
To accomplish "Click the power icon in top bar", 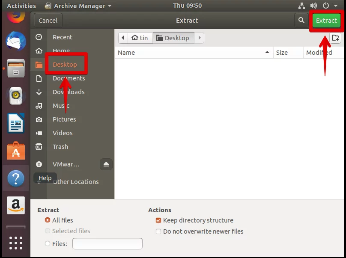I will click(326, 6).
